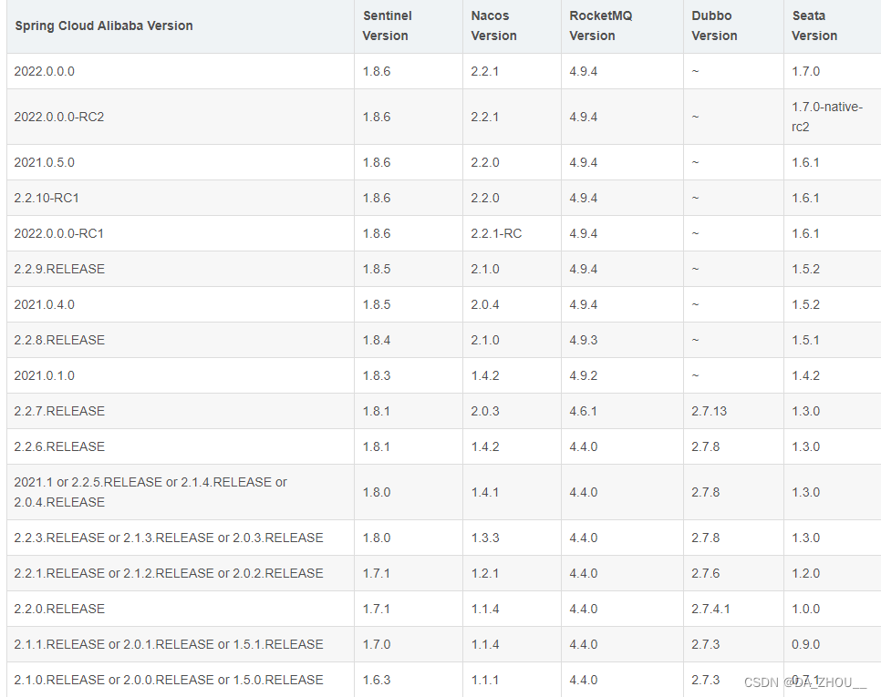The height and width of the screenshot is (697, 881).
Task: Click RocketMQ value '4.9.2'
Action: (x=583, y=375)
